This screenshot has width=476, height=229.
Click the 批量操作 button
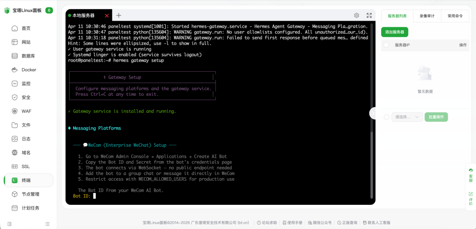[436, 117]
